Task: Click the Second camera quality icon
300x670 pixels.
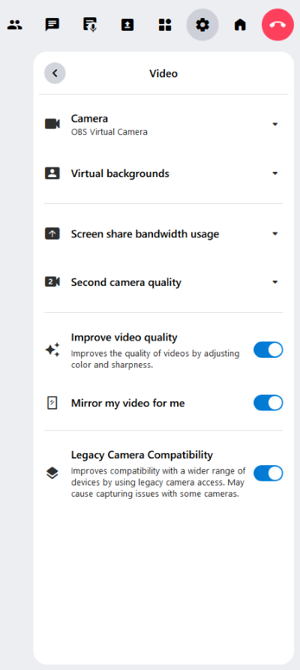Action: [52, 282]
